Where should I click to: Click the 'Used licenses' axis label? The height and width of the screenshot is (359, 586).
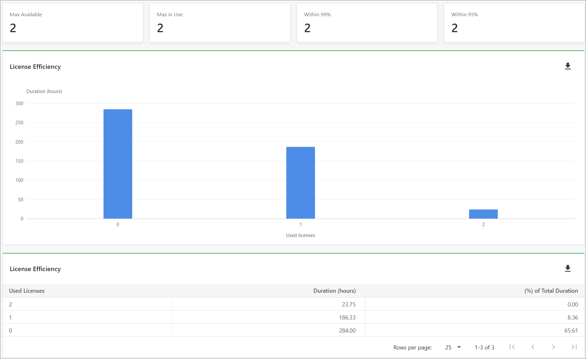click(x=300, y=235)
